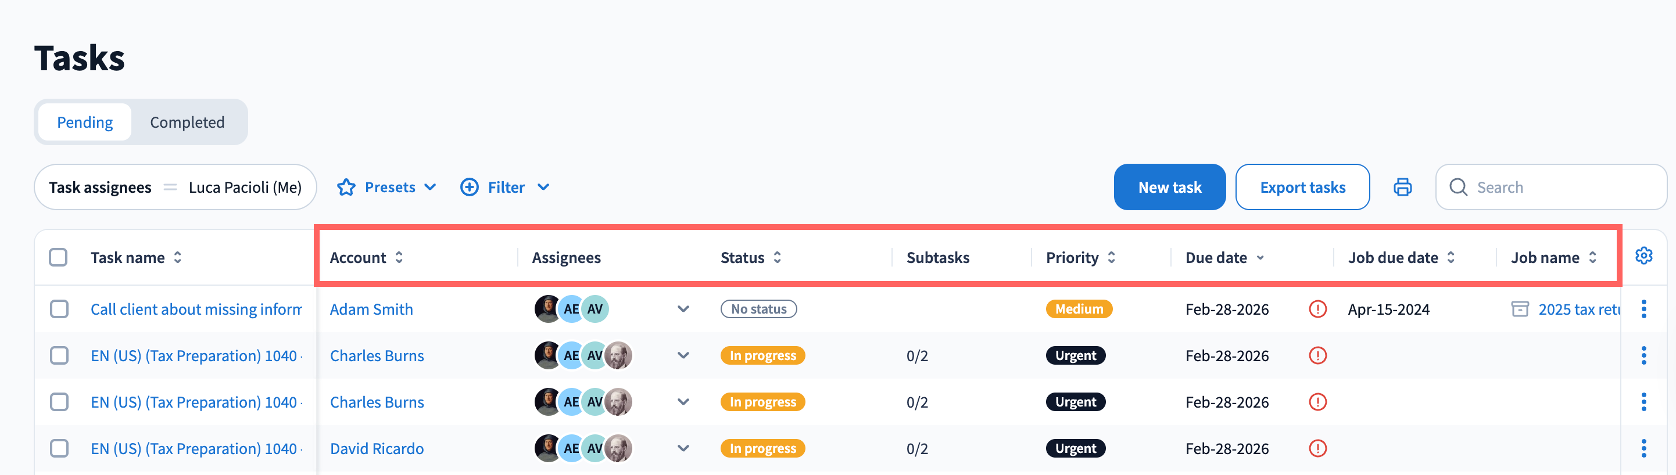Click the print tasks icon
This screenshot has height=475, width=1676.
[x=1402, y=187]
